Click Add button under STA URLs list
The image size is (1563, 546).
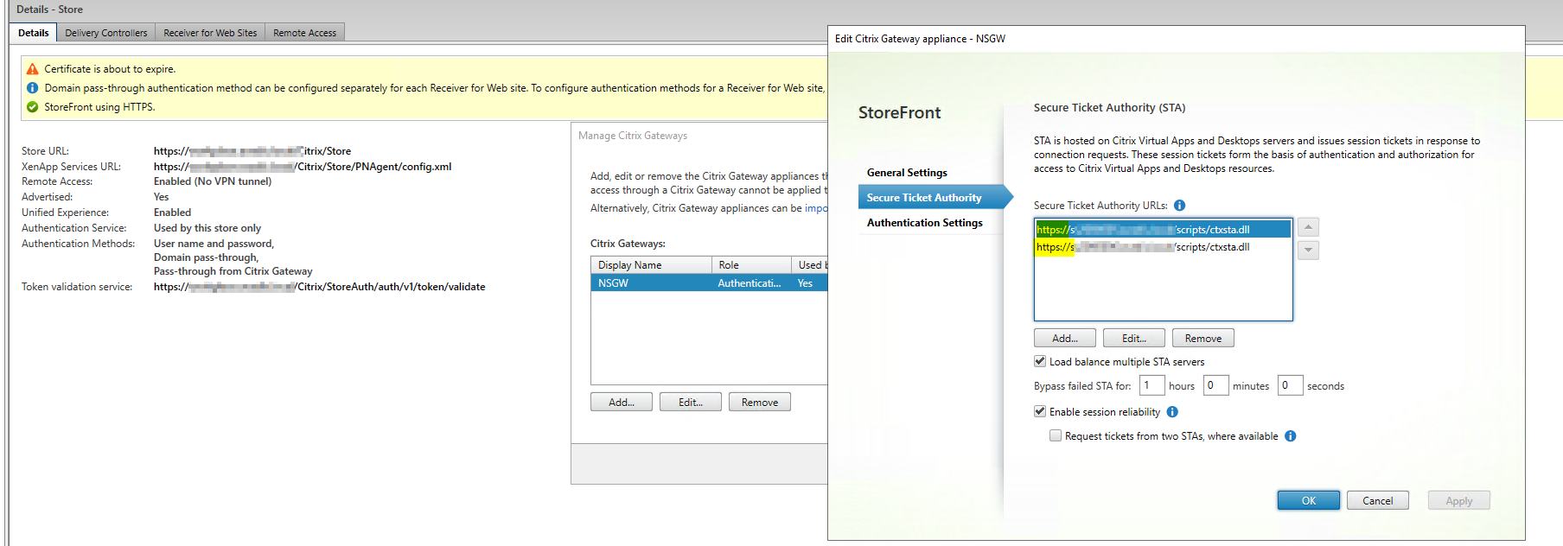pyautogui.click(x=1065, y=339)
